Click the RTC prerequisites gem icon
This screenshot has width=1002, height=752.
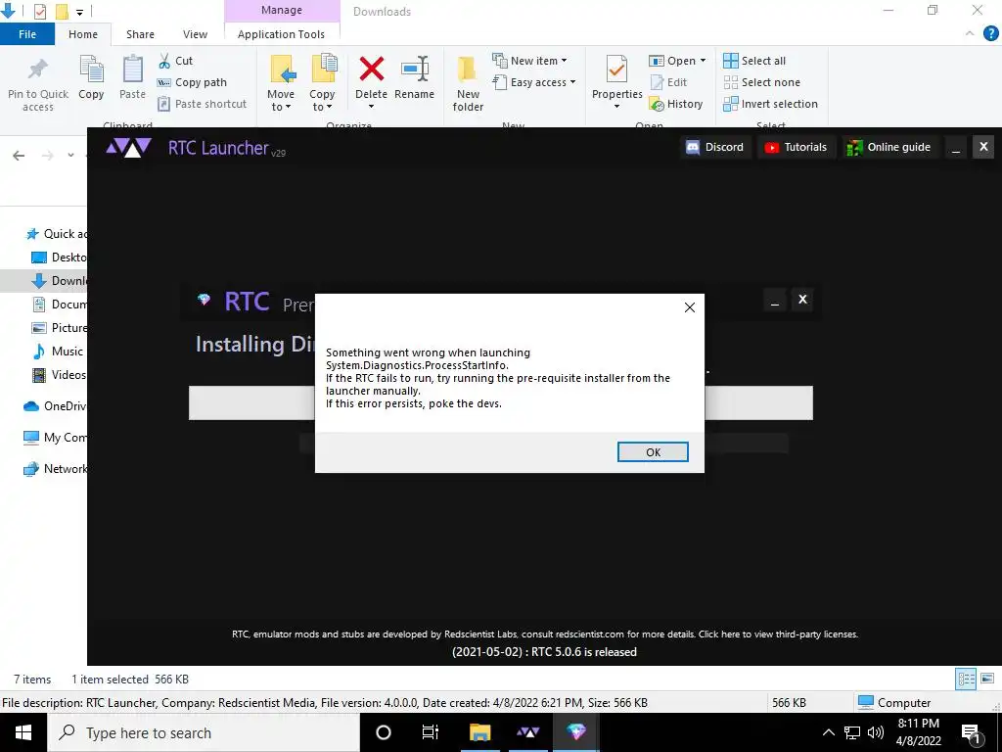click(x=204, y=300)
